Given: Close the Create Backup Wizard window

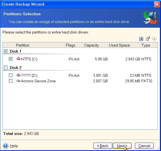Looking at the screenshot, I should point(157,4).
